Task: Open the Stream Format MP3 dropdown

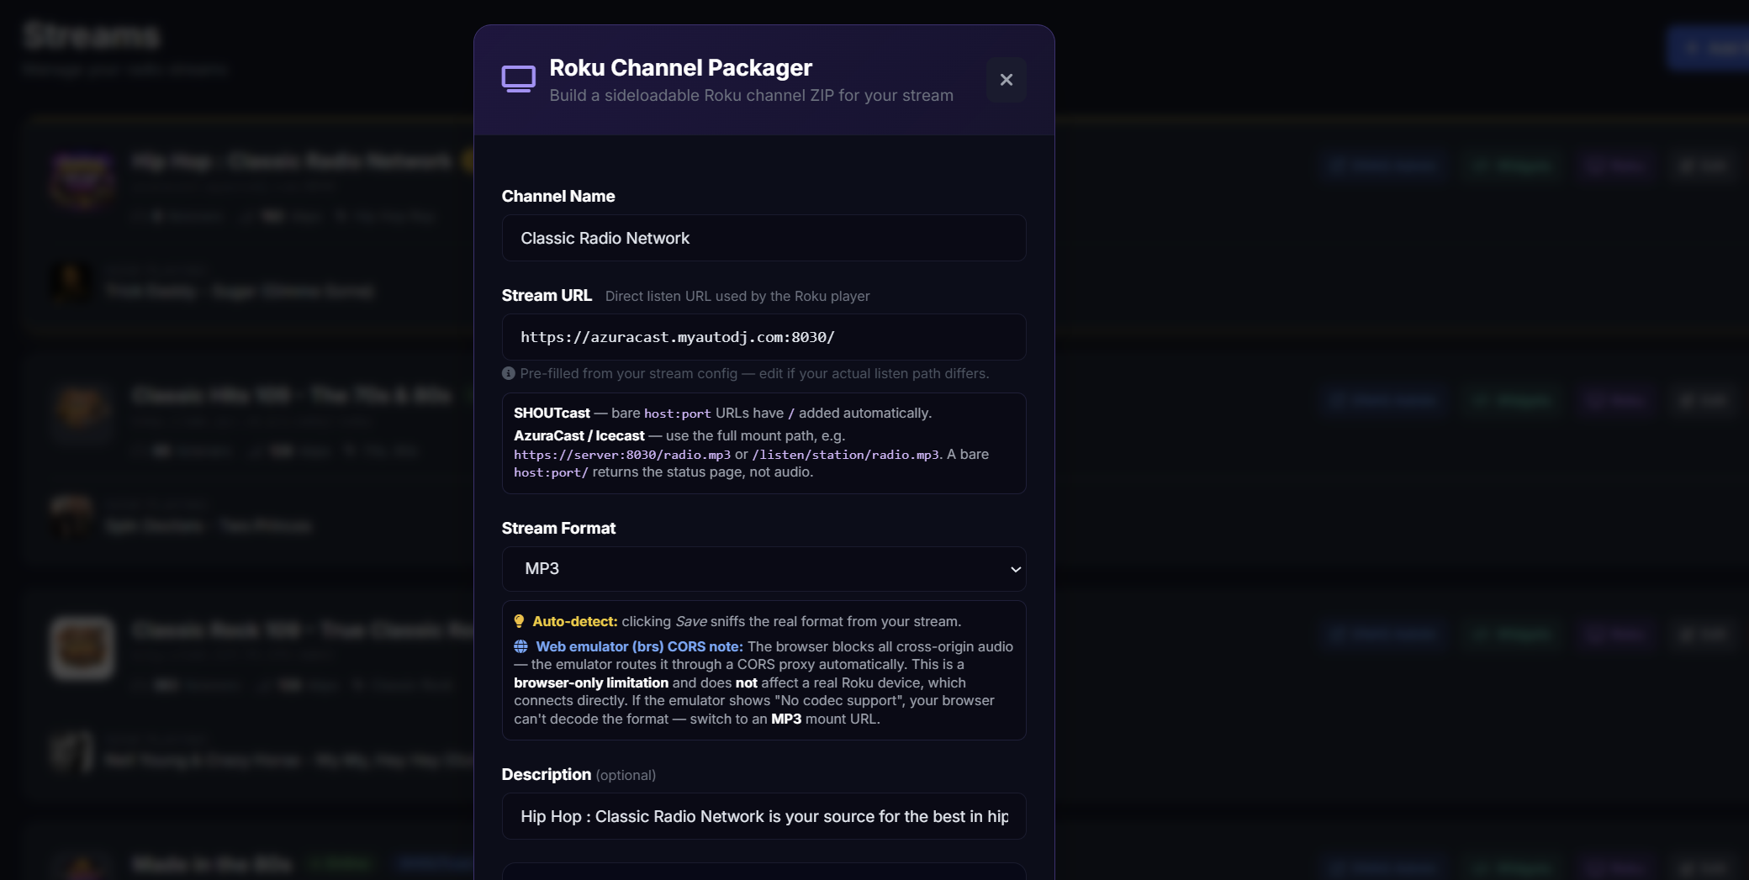Action: pos(763,569)
